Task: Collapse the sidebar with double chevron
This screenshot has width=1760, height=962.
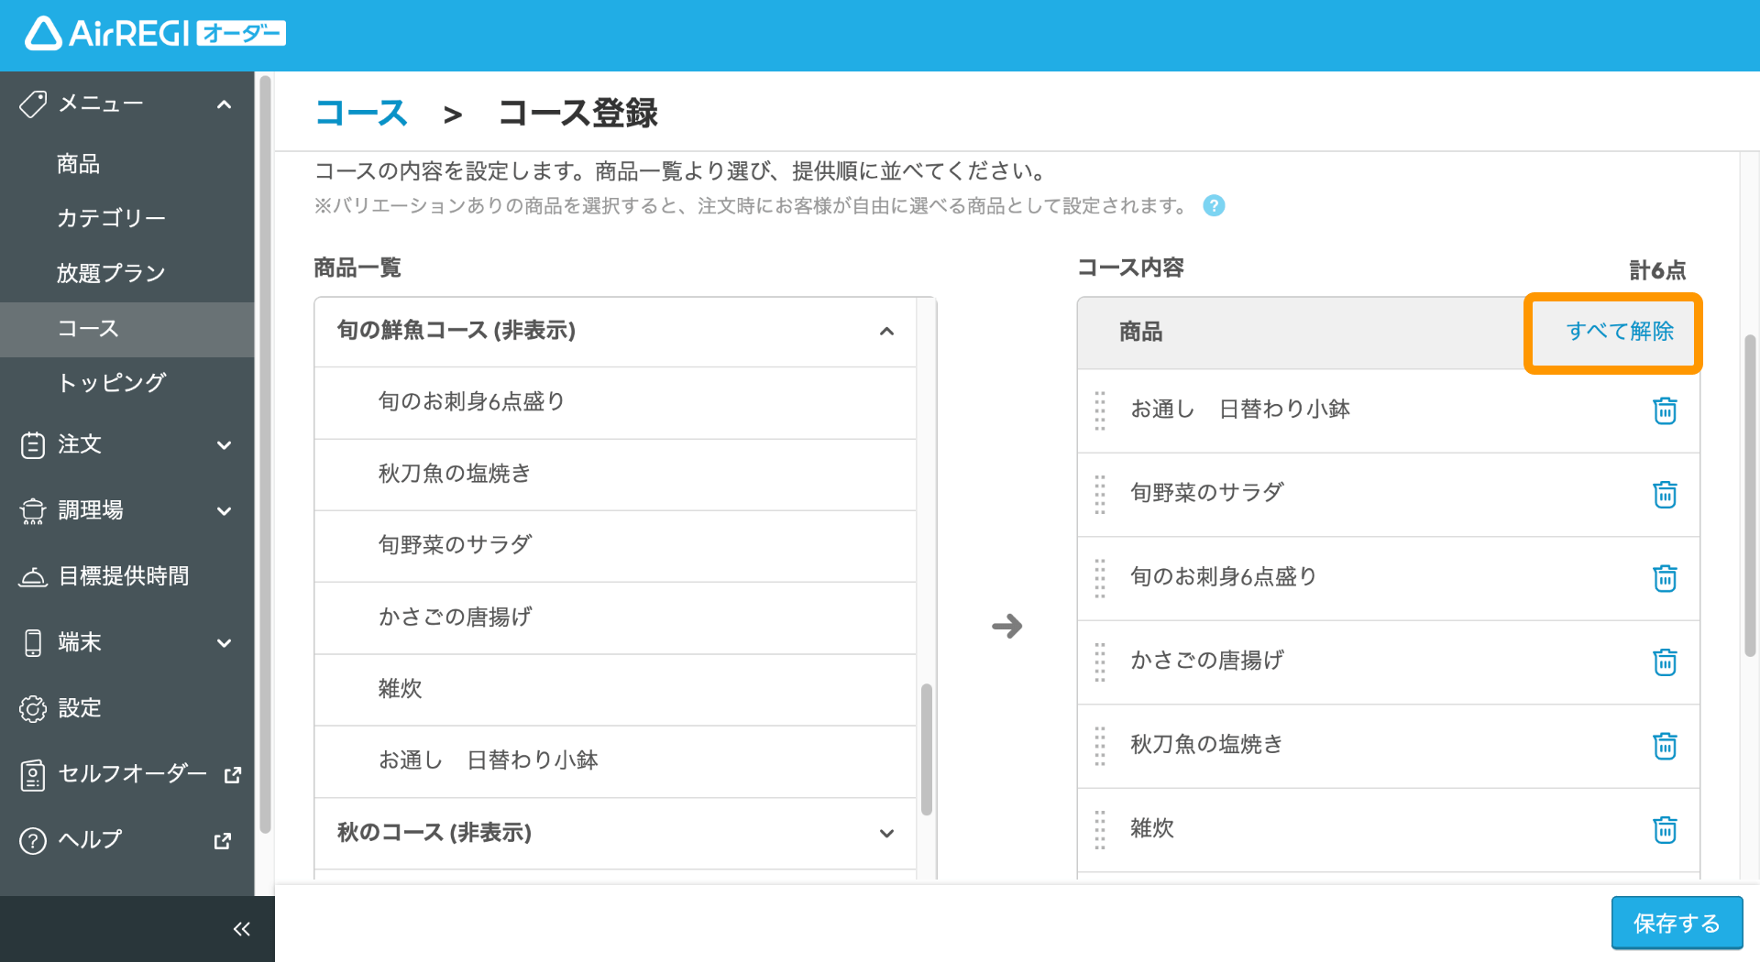Action: (241, 929)
